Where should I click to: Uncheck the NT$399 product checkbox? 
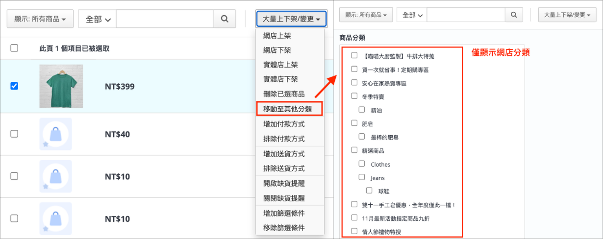14,86
